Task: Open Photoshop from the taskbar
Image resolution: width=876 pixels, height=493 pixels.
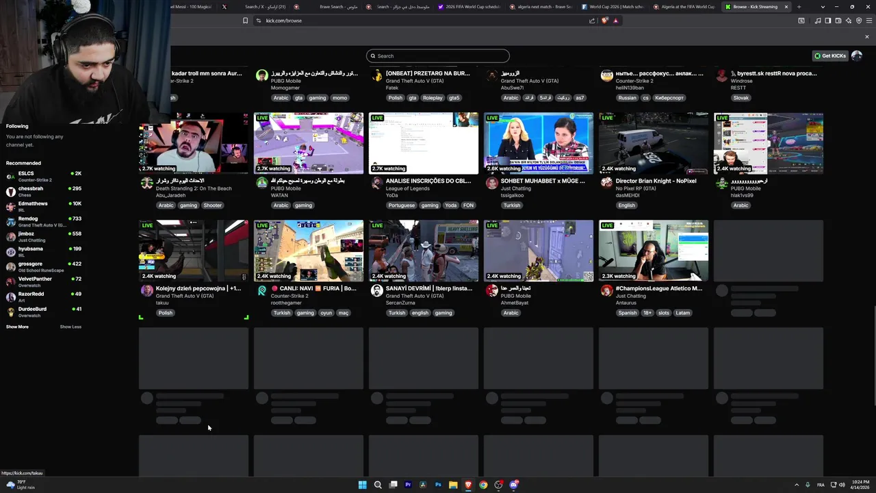Action: 438,485
